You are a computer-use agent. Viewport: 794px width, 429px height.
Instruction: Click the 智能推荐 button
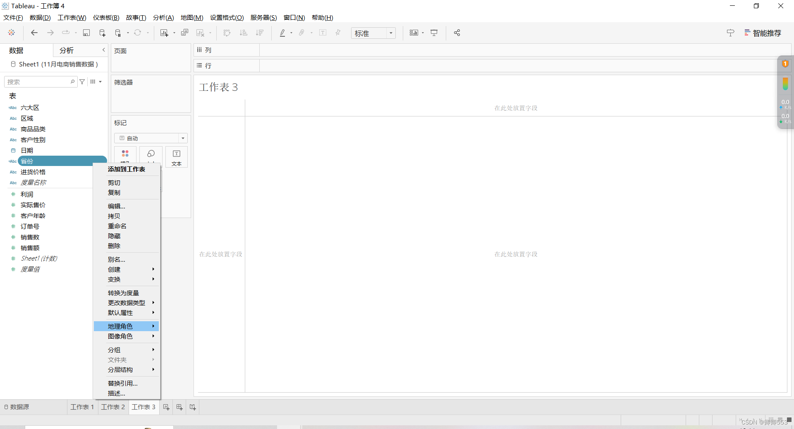[763, 33]
